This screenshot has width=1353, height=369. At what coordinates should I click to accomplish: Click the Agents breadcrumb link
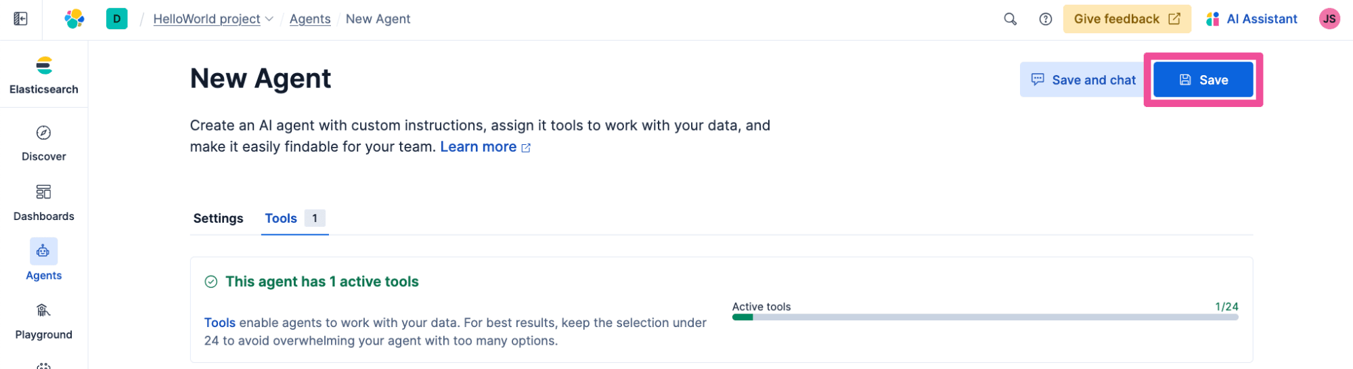310,19
